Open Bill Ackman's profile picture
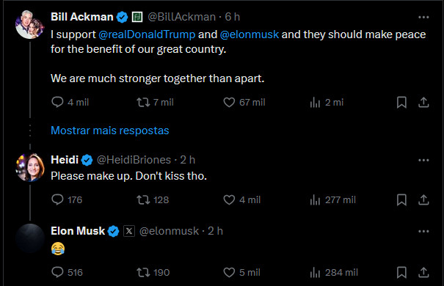Screen dimensions: 444x286 30,25
